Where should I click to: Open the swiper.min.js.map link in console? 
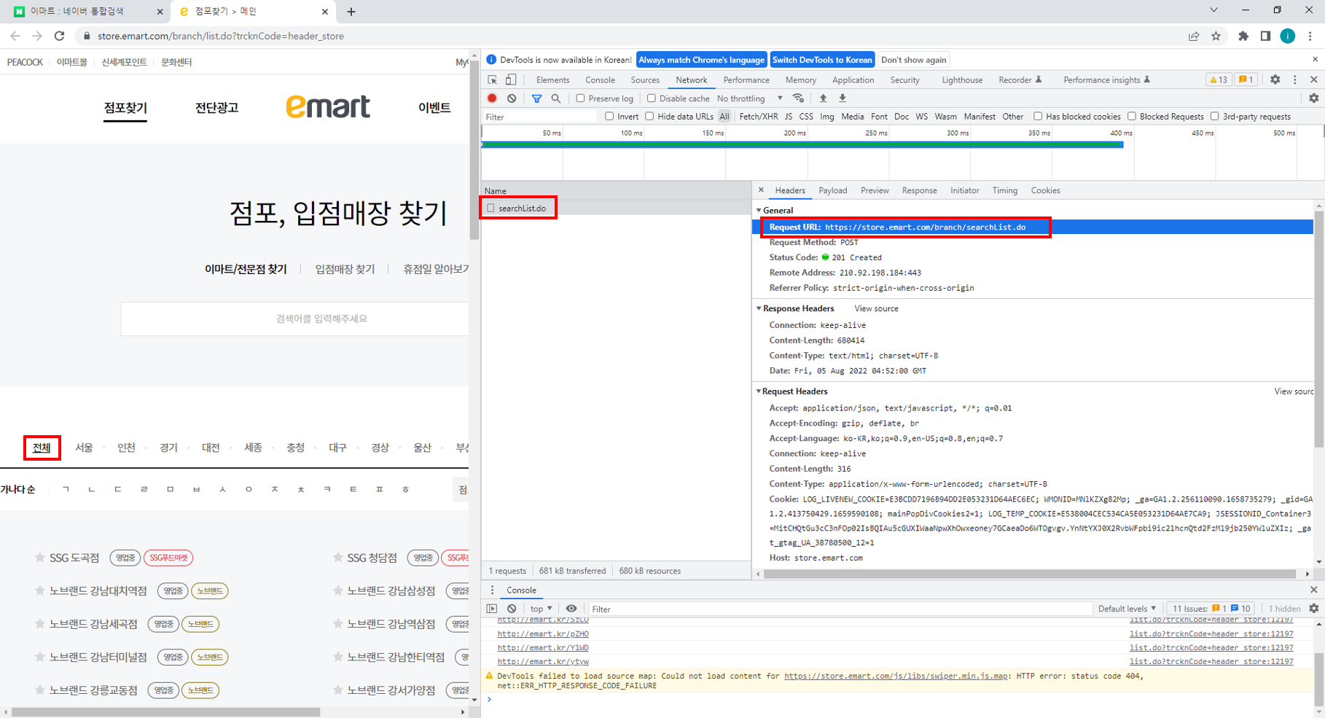click(896, 676)
